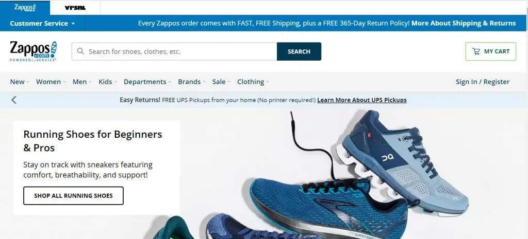Open More About Shipping & Returns link
528x239 pixels.
coord(464,23)
